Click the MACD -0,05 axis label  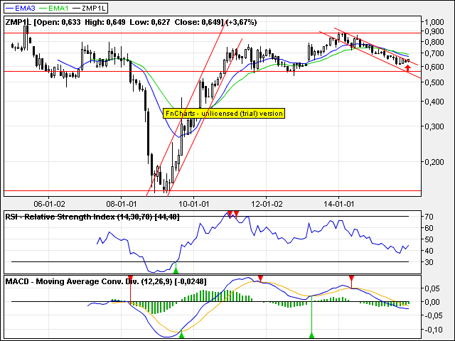click(x=432, y=315)
